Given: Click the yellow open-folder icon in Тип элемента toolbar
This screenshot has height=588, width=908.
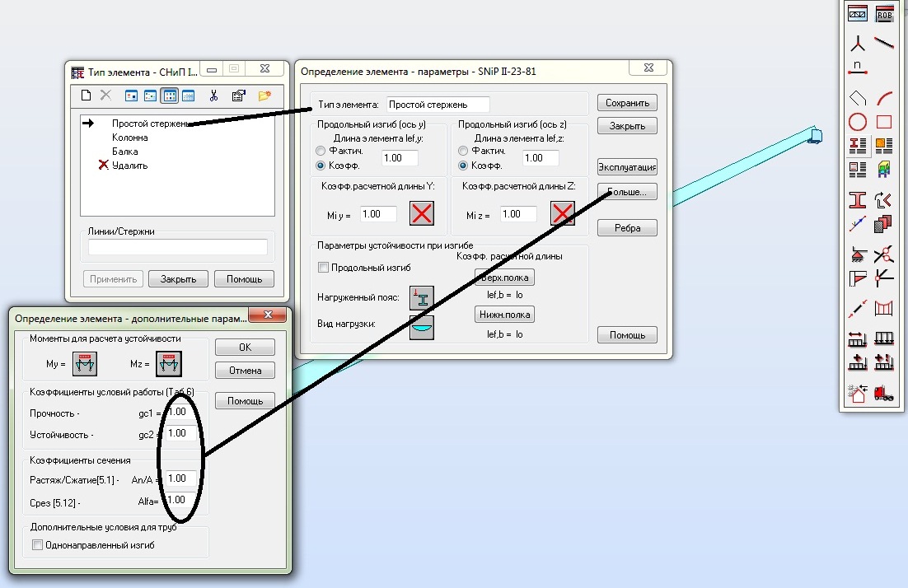Looking at the screenshot, I should (x=264, y=96).
